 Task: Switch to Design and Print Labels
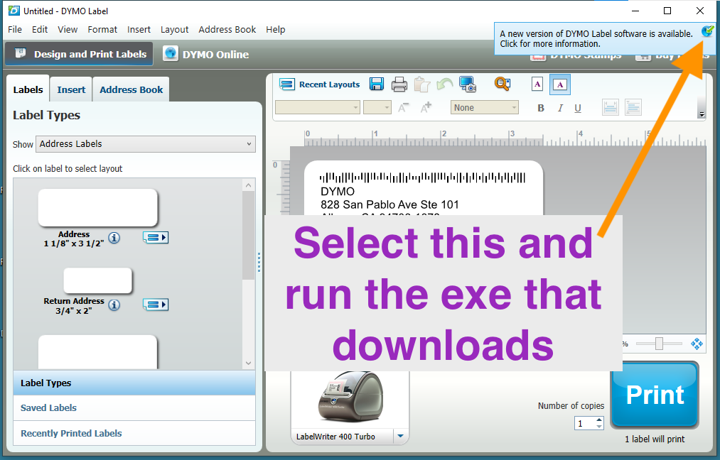click(80, 54)
